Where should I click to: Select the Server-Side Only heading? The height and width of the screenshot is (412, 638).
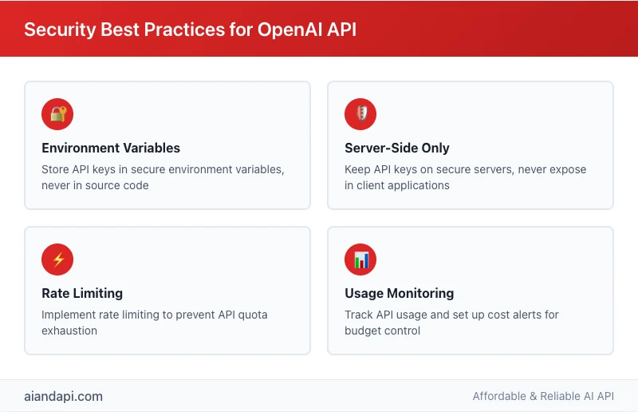[x=397, y=148]
